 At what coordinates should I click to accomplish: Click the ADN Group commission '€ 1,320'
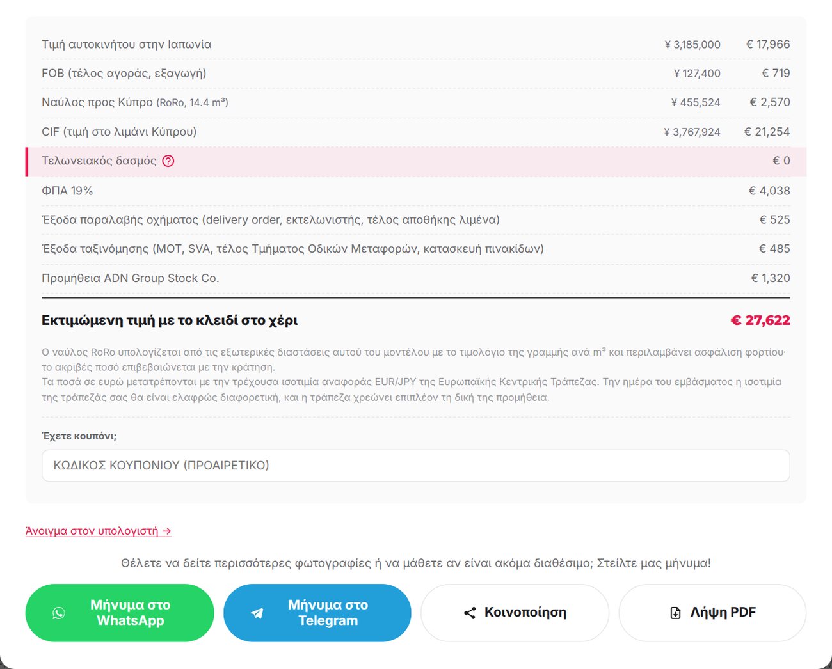click(x=771, y=278)
